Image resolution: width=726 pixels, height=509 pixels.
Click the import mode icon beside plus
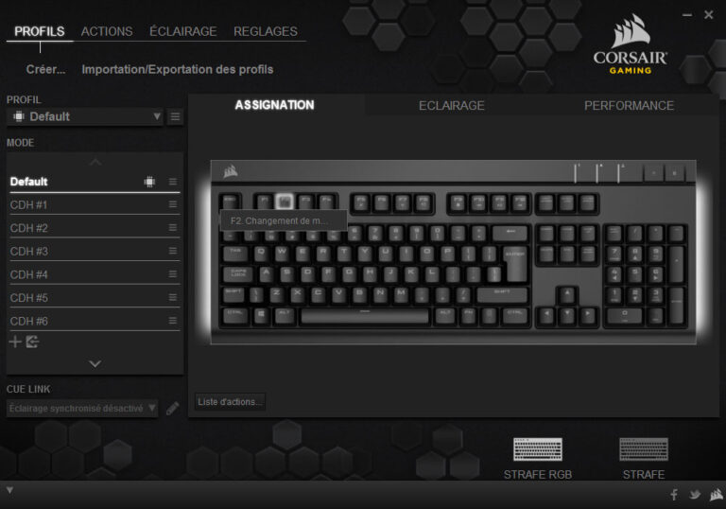click(x=32, y=342)
